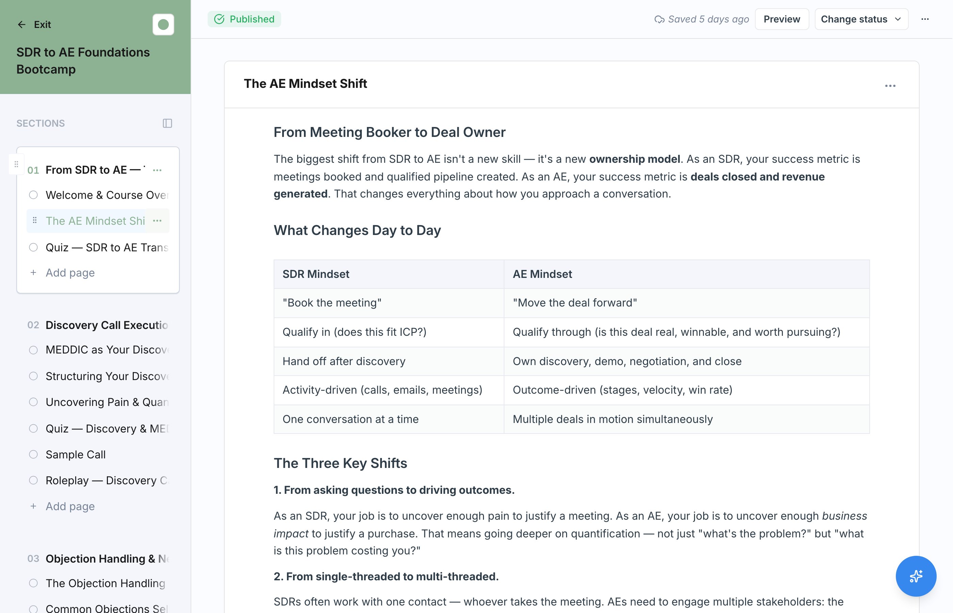Image resolution: width=953 pixels, height=613 pixels.
Task: Open the top-right more options ellipsis
Action: 925,19
